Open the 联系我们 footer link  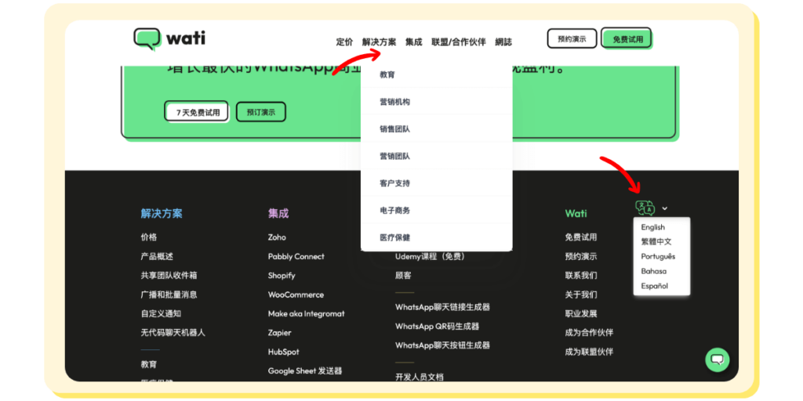581,275
